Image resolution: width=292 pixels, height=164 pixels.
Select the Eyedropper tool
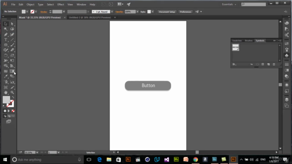pyautogui.click(x=5, y=76)
